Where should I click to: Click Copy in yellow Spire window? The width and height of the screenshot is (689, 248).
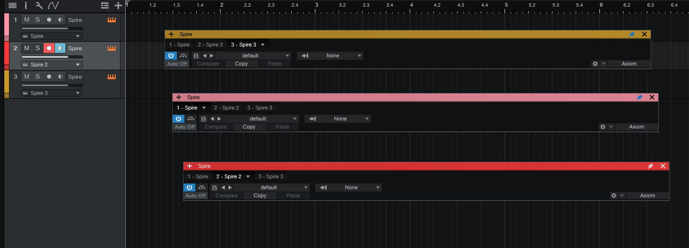[241, 64]
